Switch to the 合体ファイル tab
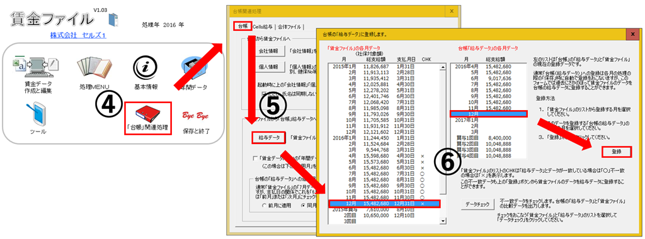The height and width of the screenshot is (239, 645). click(290, 27)
